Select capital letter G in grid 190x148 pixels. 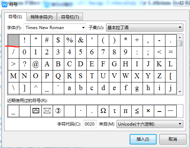click(114, 64)
